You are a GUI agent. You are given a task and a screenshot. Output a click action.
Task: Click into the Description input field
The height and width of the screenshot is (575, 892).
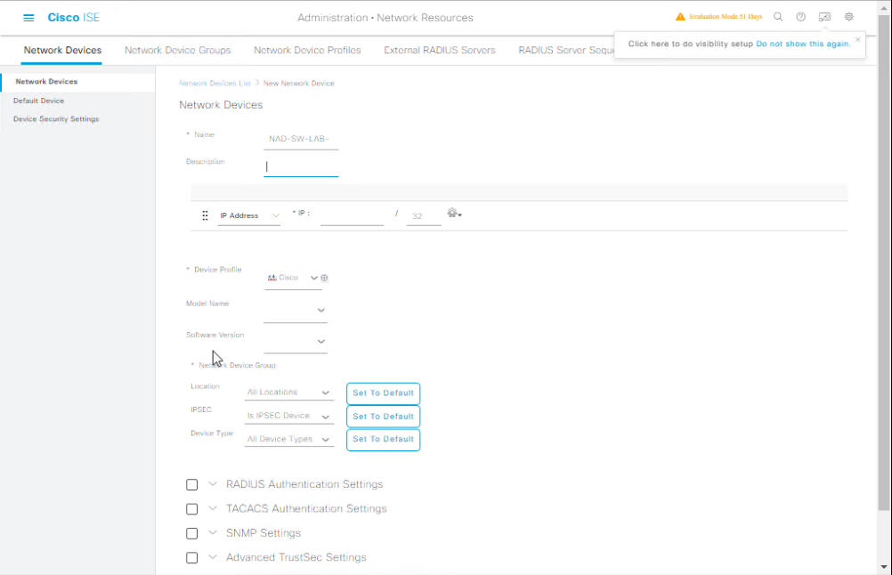click(301, 166)
